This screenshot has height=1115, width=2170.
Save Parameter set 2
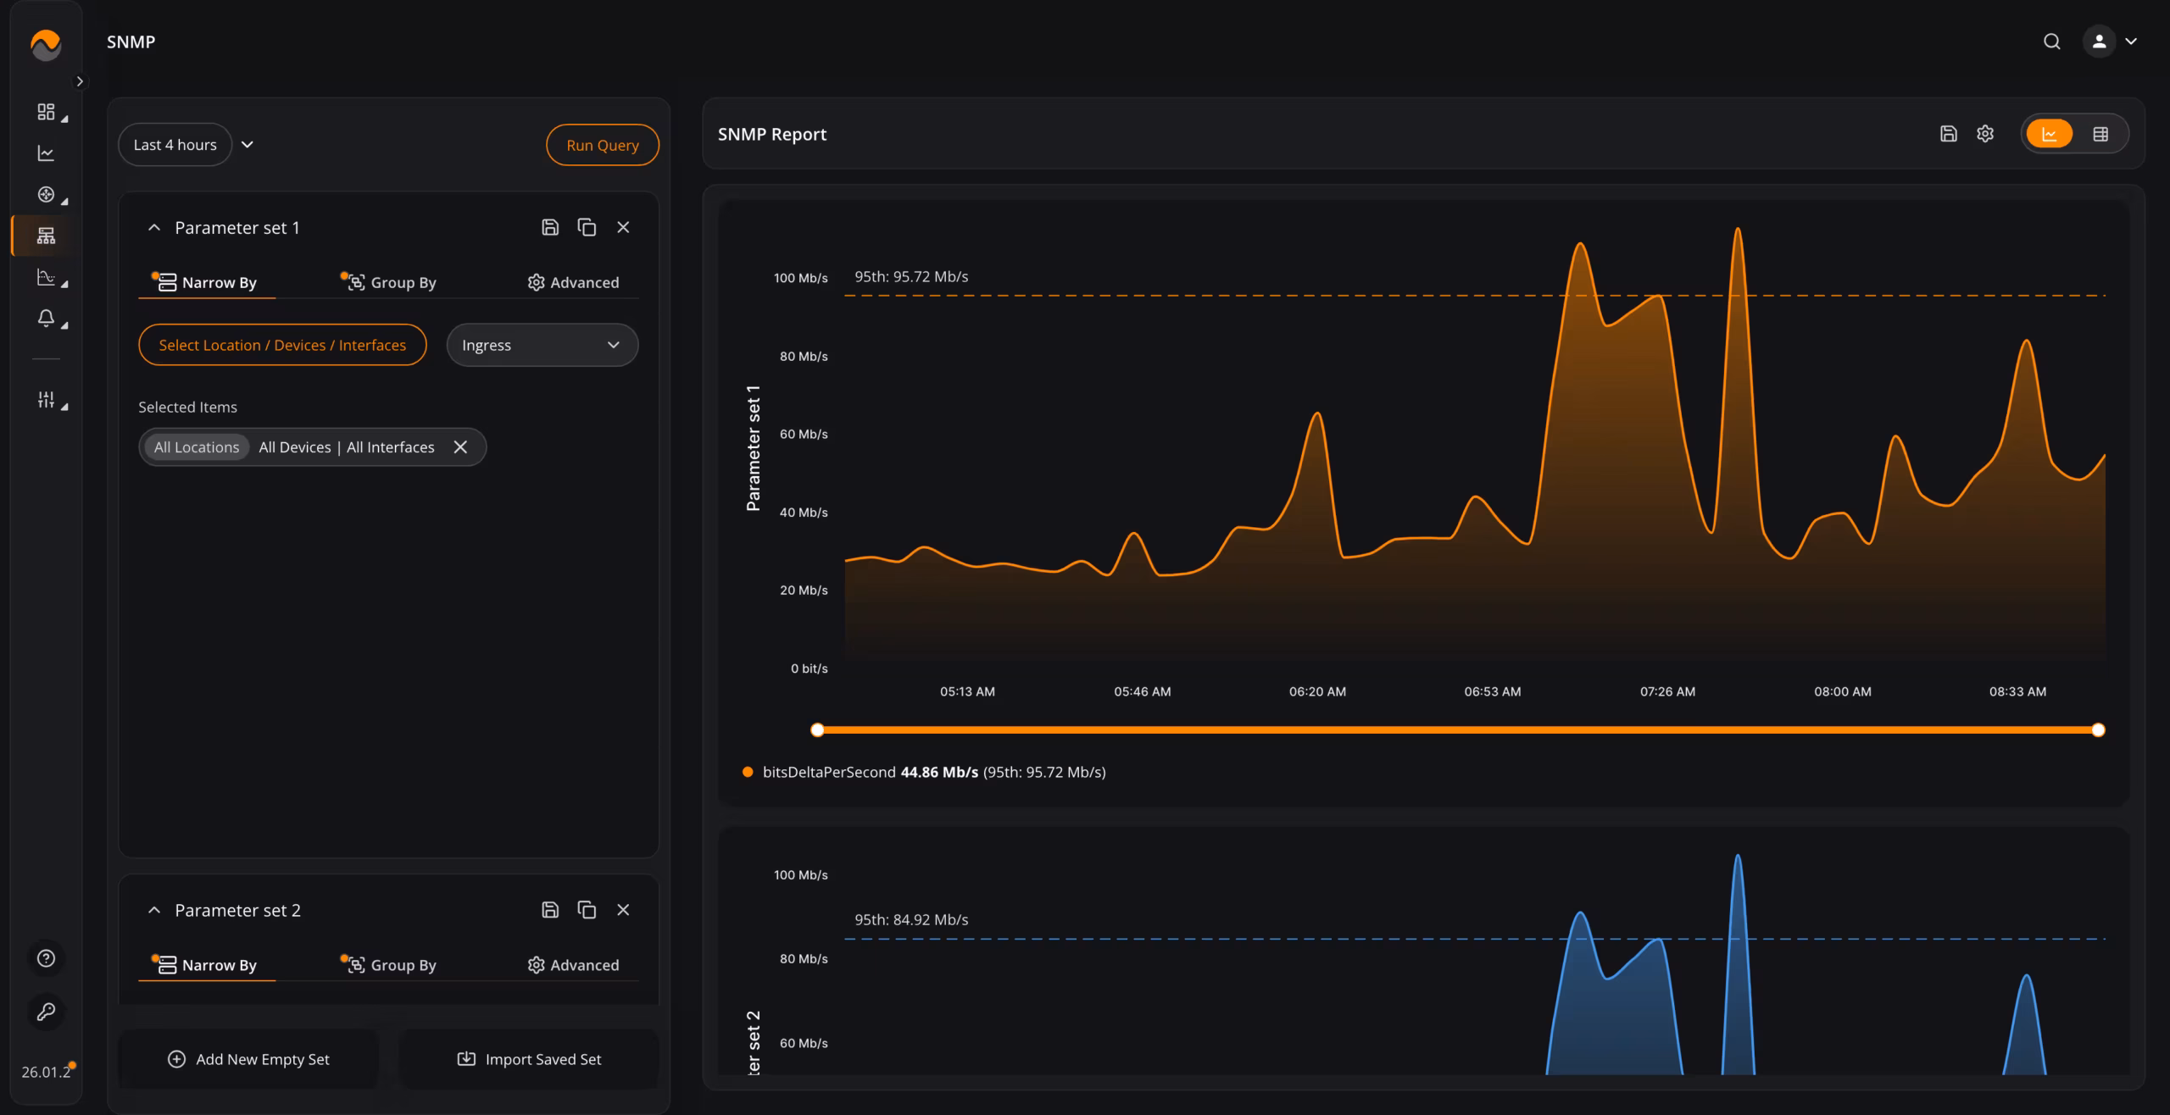[550, 910]
